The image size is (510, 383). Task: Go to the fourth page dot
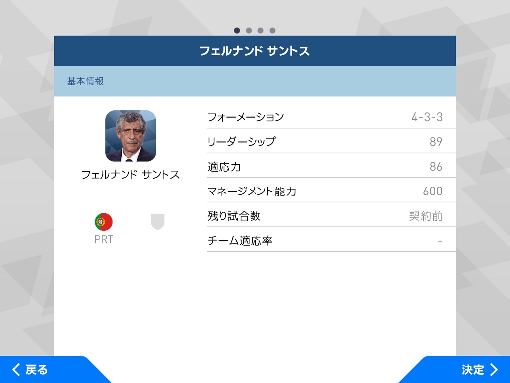272,30
